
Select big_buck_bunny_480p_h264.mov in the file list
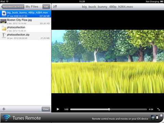26,14
